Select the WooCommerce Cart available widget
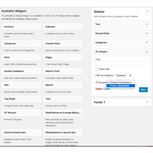Screen dimensions: 153x153 [x=21, y=132]
